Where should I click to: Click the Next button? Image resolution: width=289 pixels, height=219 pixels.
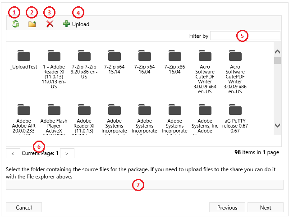point(266,207)
